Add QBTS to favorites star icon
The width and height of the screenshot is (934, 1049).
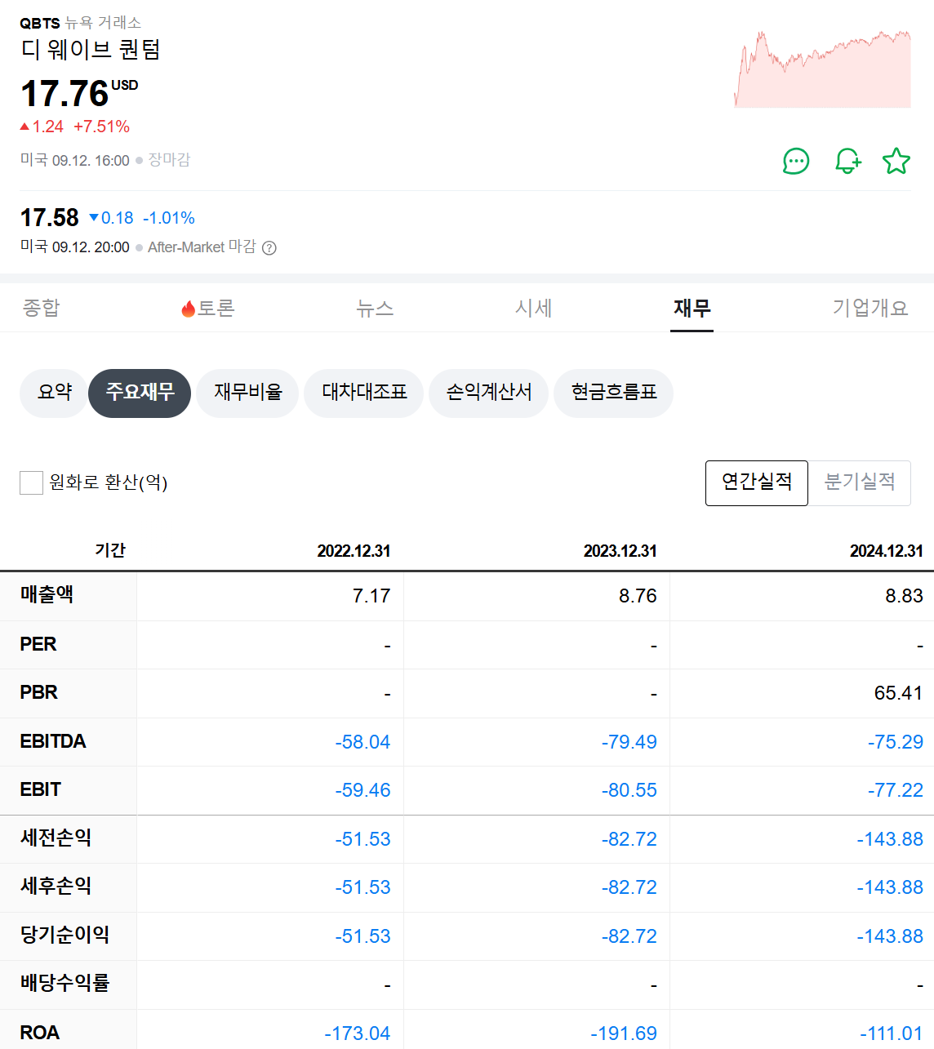[x=896, y=161]
